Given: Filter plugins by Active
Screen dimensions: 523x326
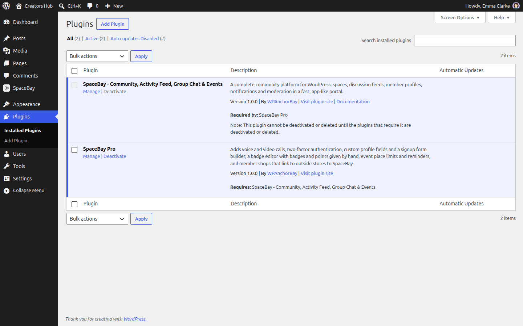Looking at the screenshot, I should (92, 38).
